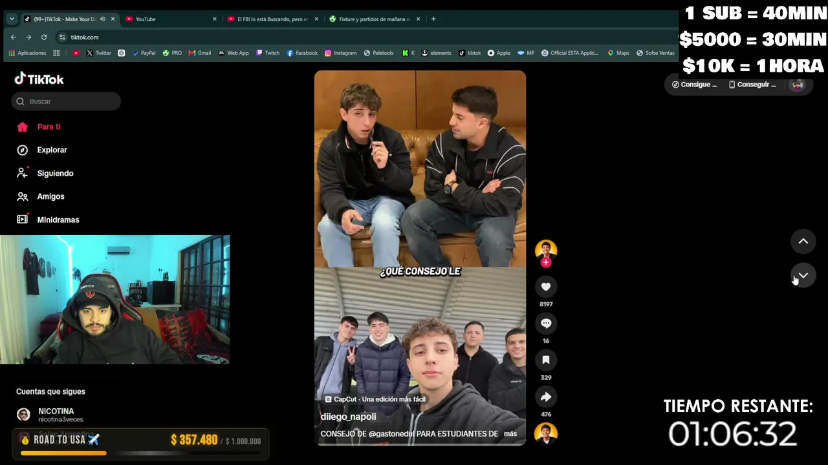The image size is (828, 465).
Task: Save the video with the bookmark icon
Action: 546,360
